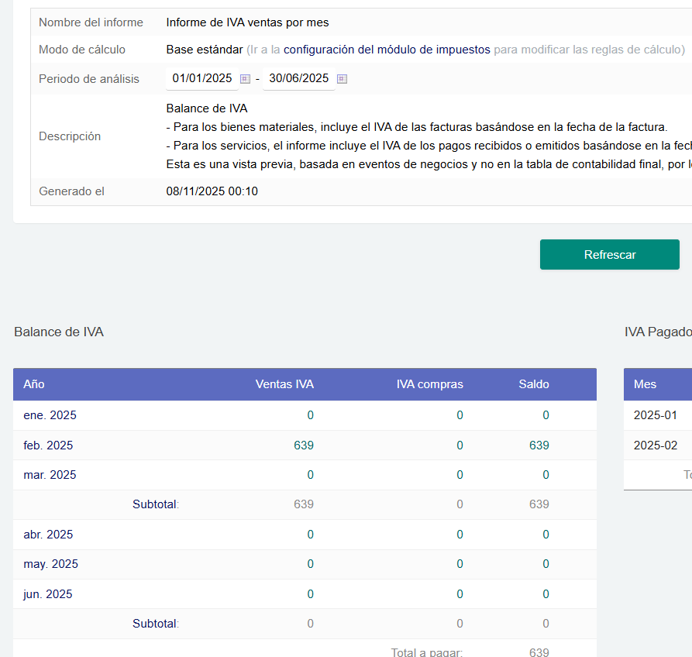Image resolution: width=692 pixels, height=657 pixels.
Task: Click the Año column header
Action: 34,384
